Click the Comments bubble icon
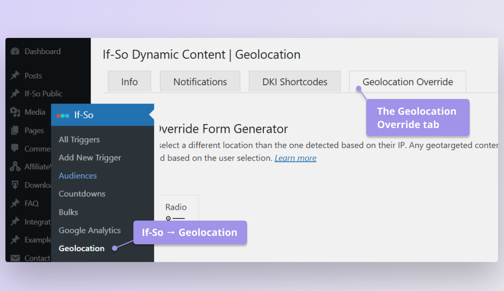504x291 pixels. pyautogui.click(x=16, y=148)
